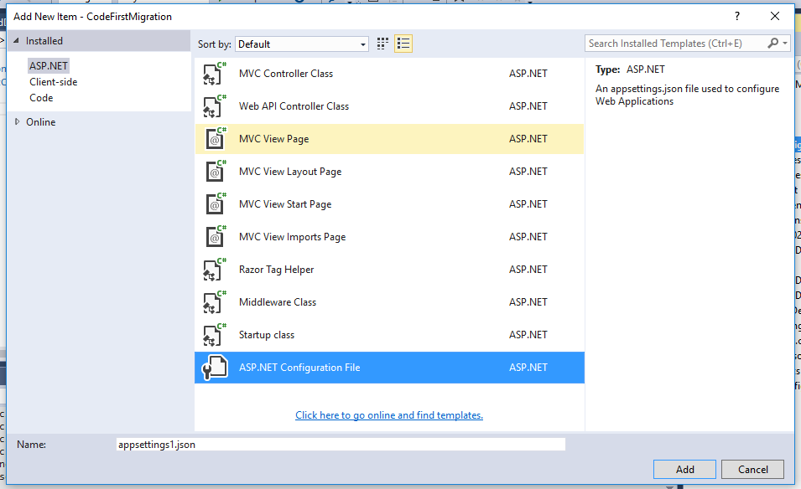
Task: Click the Name field containing appsettings1.json
Action: (x=341, y=445)
